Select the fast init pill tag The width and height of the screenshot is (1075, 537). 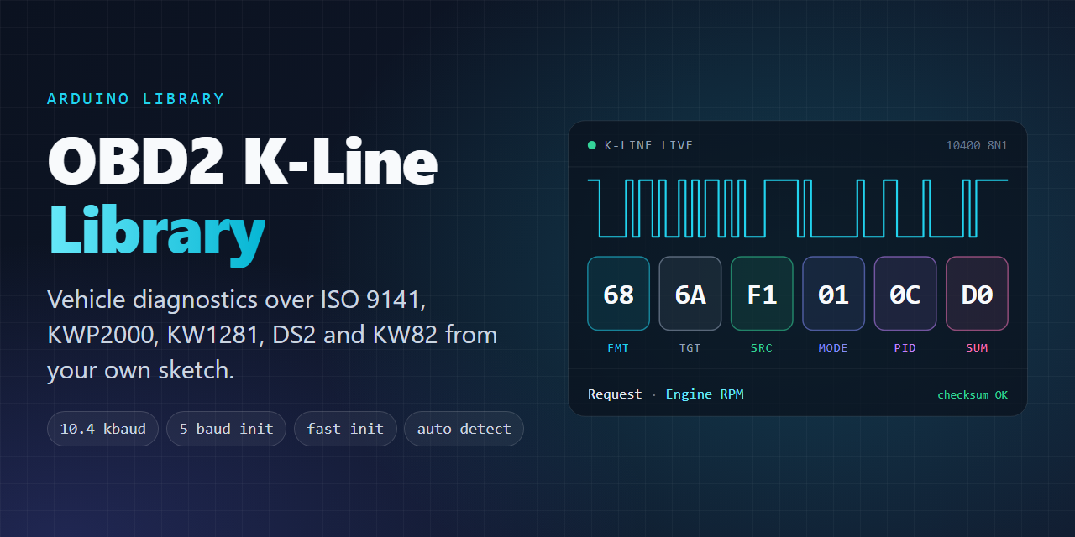pos(345,429)
